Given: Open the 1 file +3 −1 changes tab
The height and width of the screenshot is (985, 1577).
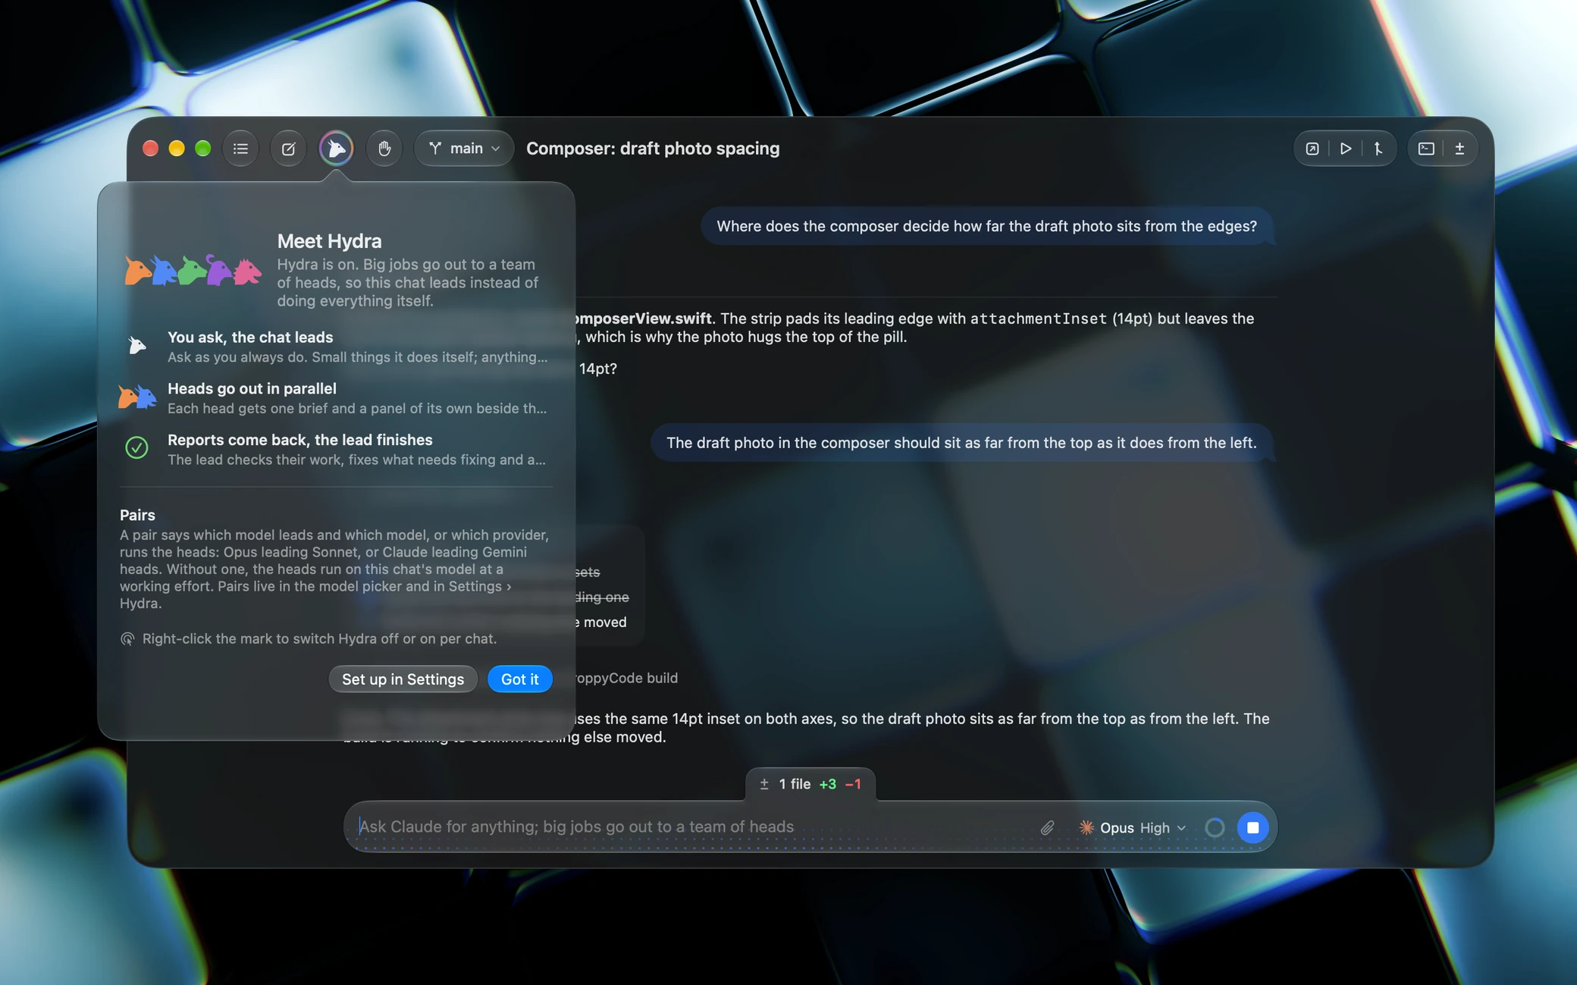Looking at the screenshot, I should (810, 784).
